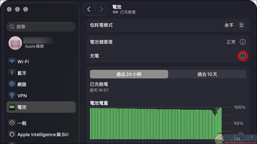Click the VPN icon in sidebar
This screenshot has width=257, height=144.
[x=12, y=96]
